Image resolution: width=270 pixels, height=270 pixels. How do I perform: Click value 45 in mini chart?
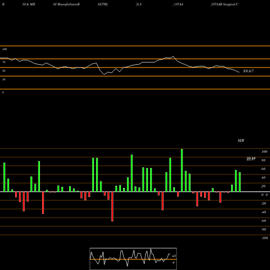point(174,256)
